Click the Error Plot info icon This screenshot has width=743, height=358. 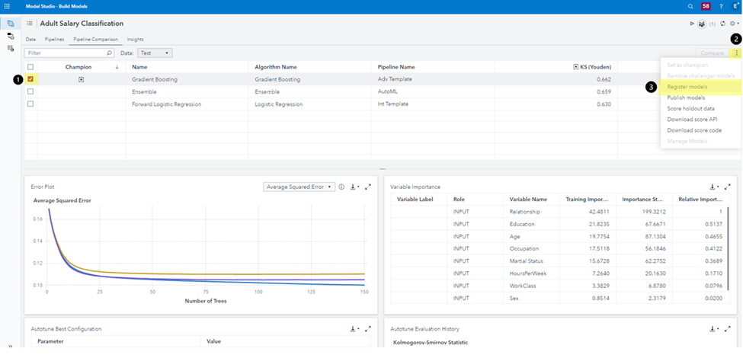click(342, 187)
